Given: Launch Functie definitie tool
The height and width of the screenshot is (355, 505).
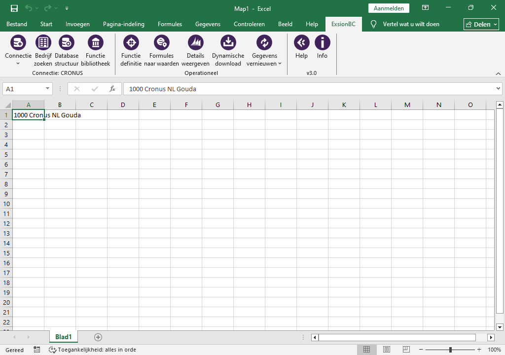Looking at the screenshot, I should [131, 42].
